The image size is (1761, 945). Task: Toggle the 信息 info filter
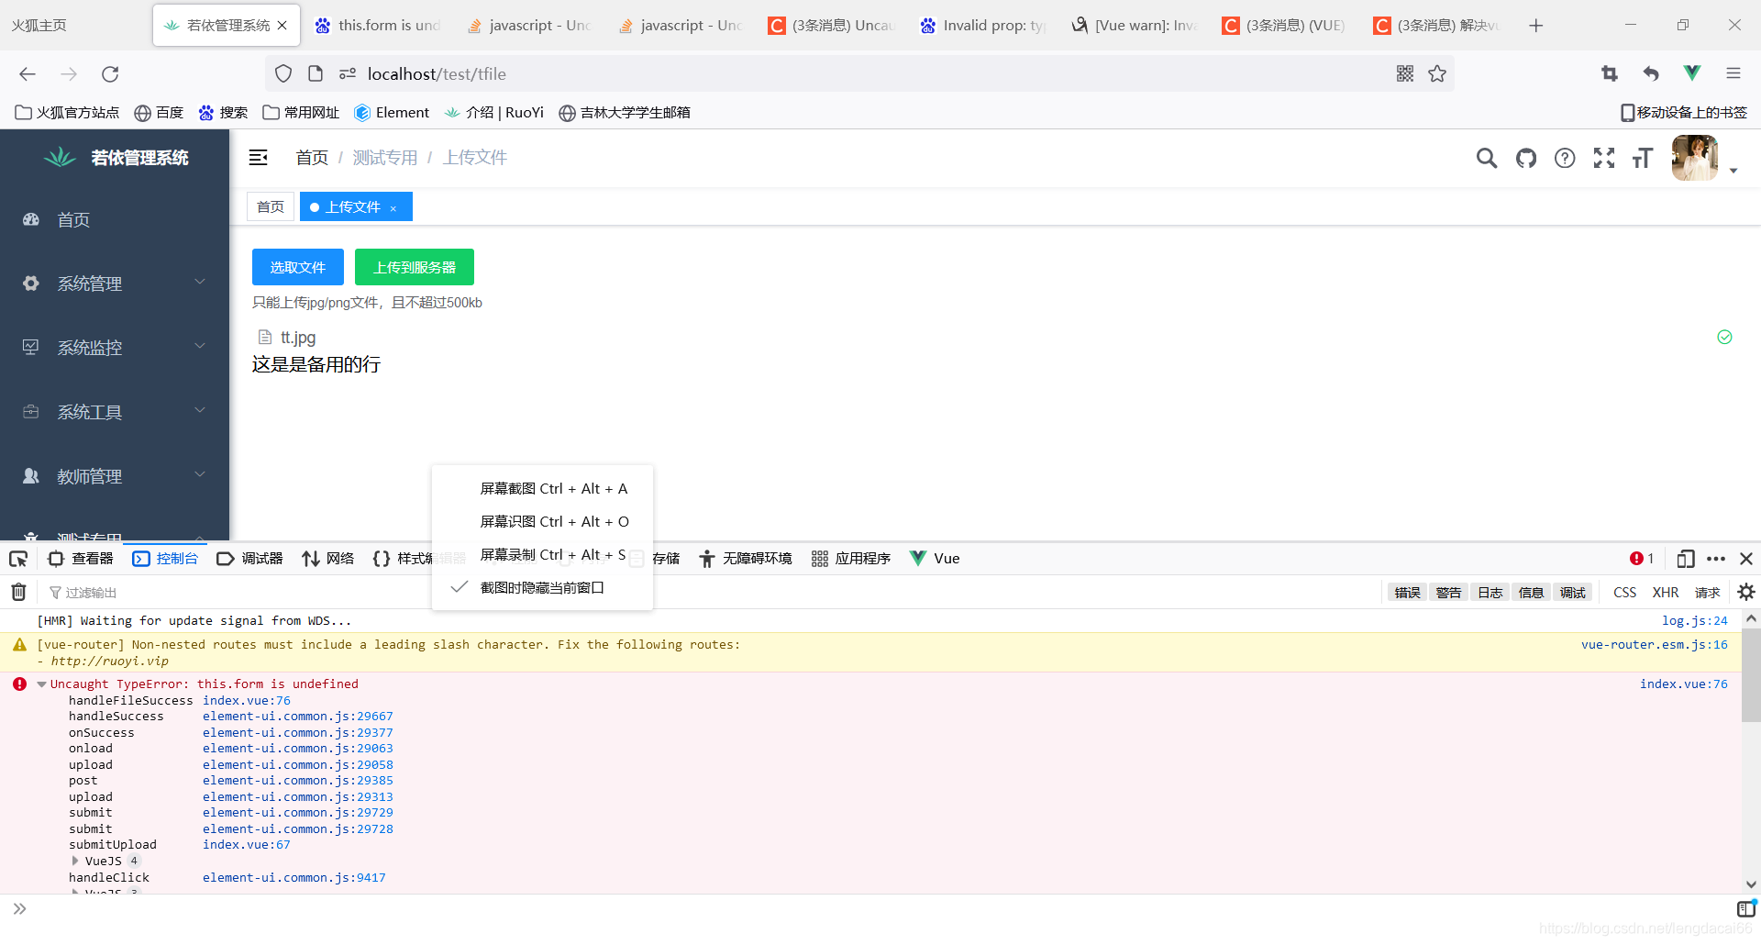1532,593
